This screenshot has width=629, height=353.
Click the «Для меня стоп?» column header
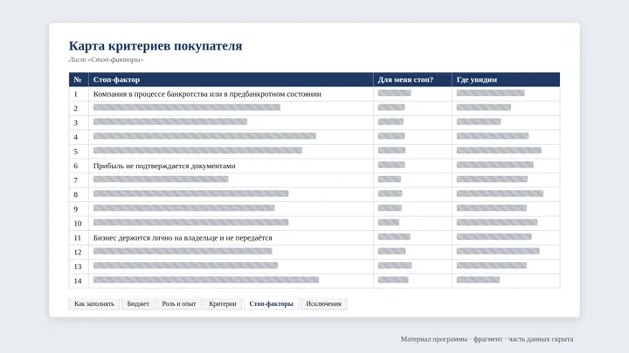click(412, 79)
